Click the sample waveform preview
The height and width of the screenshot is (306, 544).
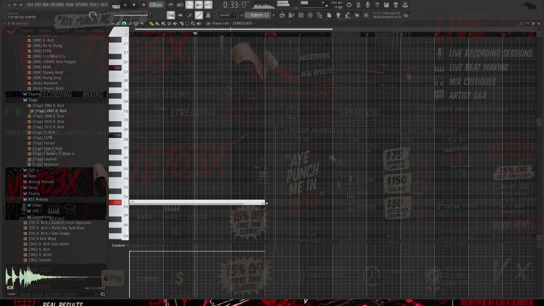pos(55,278)
